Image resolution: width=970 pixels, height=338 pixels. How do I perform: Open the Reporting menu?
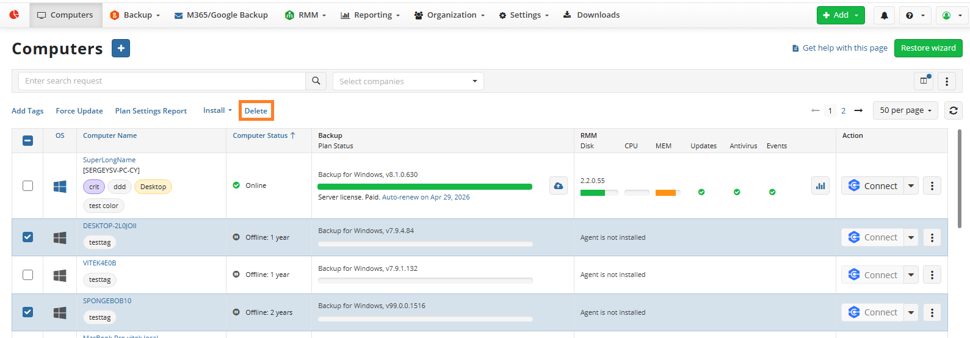(x=370, y=15)
